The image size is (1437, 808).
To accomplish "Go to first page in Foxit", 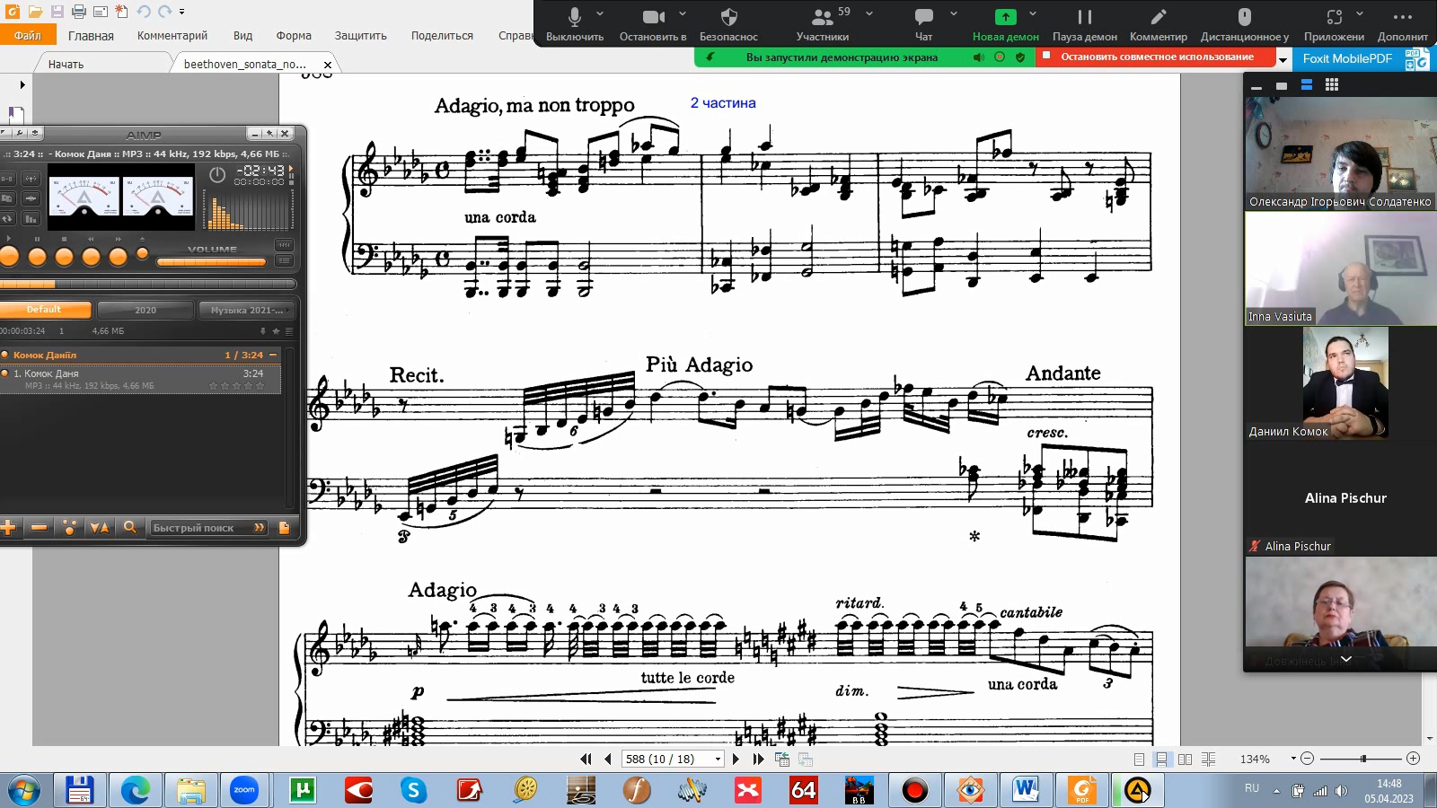I will [x=586, y=759].
